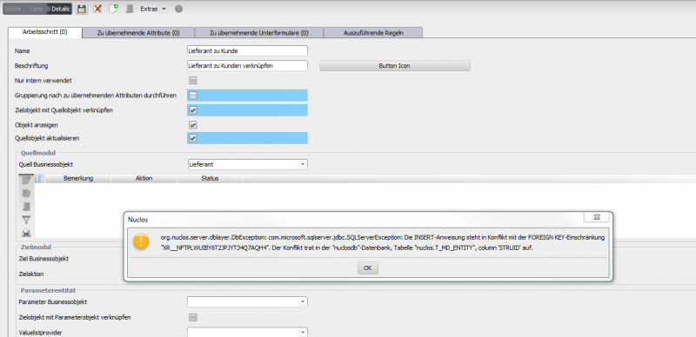Enable 'Gruppierung nach zu übernehmenden Attributen' checkbox

point(193,96)
